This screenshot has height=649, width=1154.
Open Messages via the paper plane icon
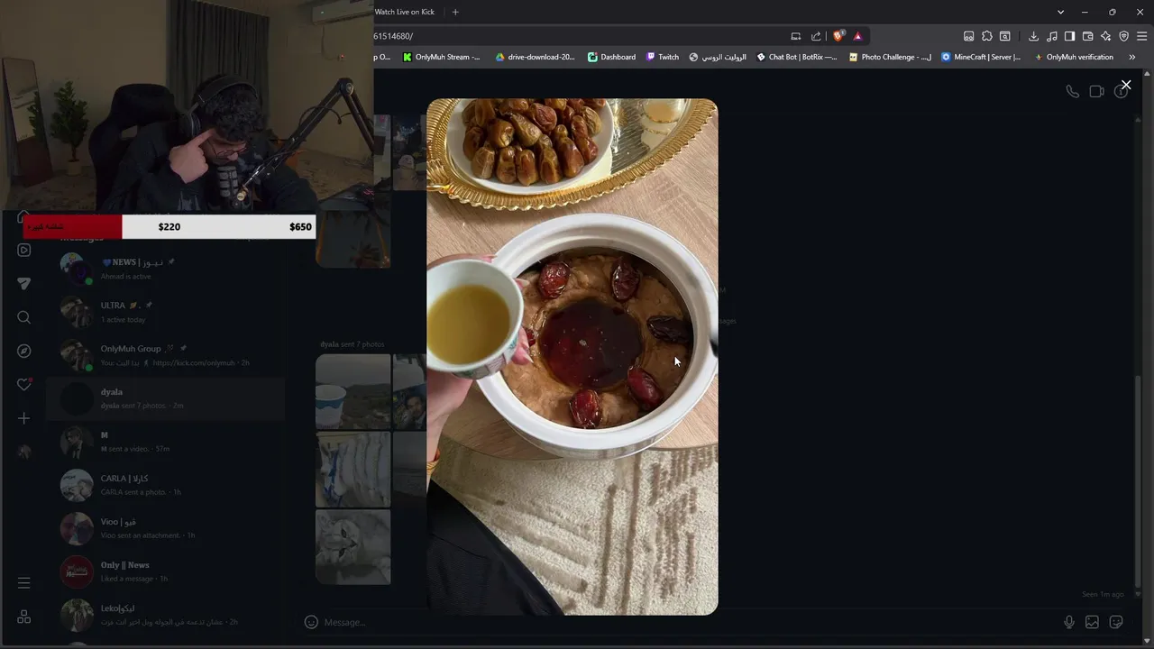(24, 283)
